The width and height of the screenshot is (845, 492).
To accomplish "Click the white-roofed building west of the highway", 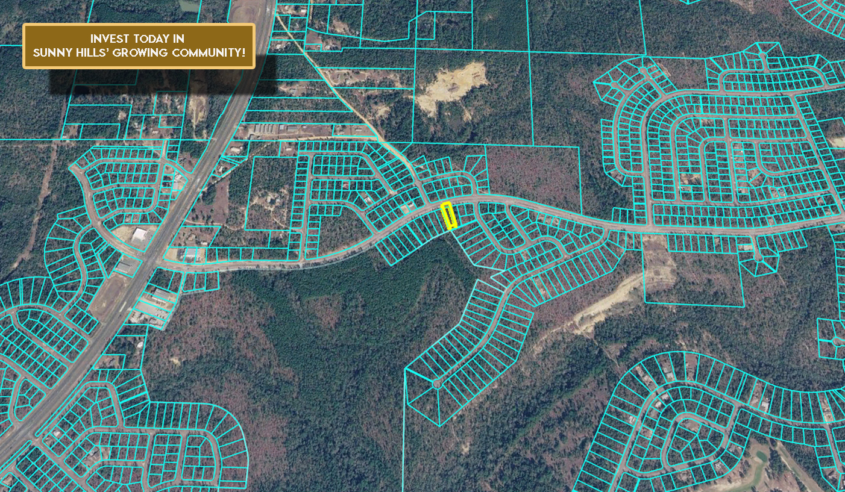I will [140, 235].
